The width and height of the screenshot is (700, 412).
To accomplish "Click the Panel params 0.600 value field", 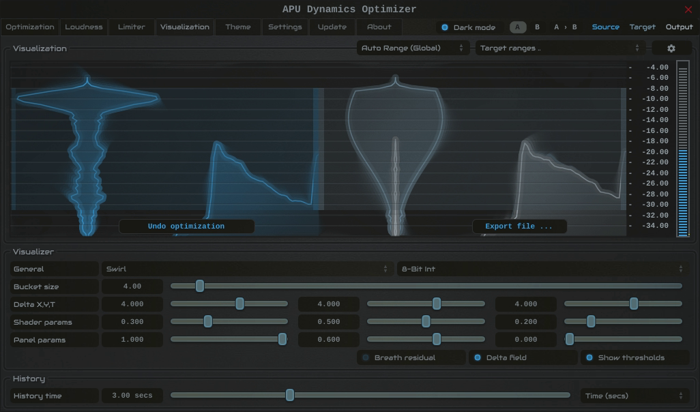I will point(329,340).
